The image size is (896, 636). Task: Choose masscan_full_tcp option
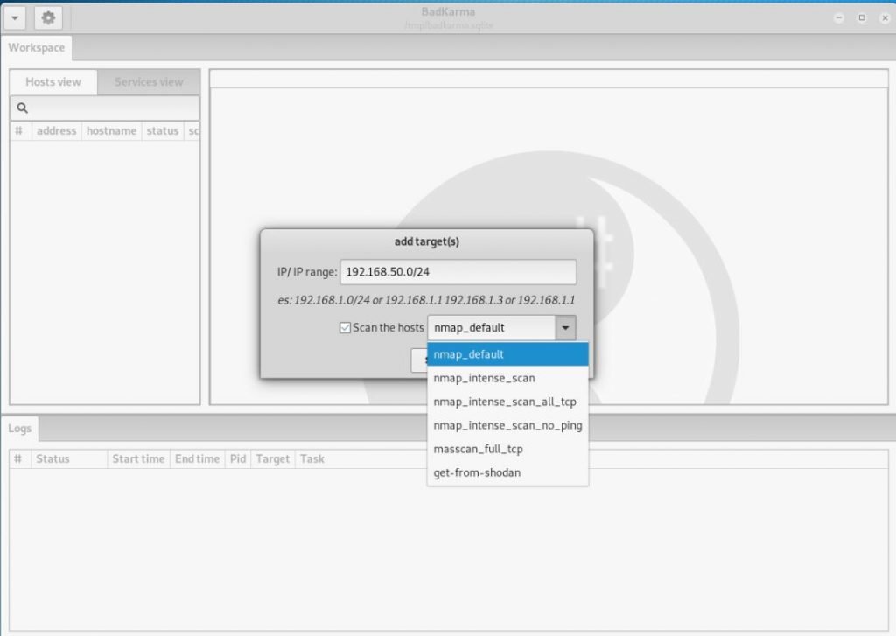click(507, 449)
